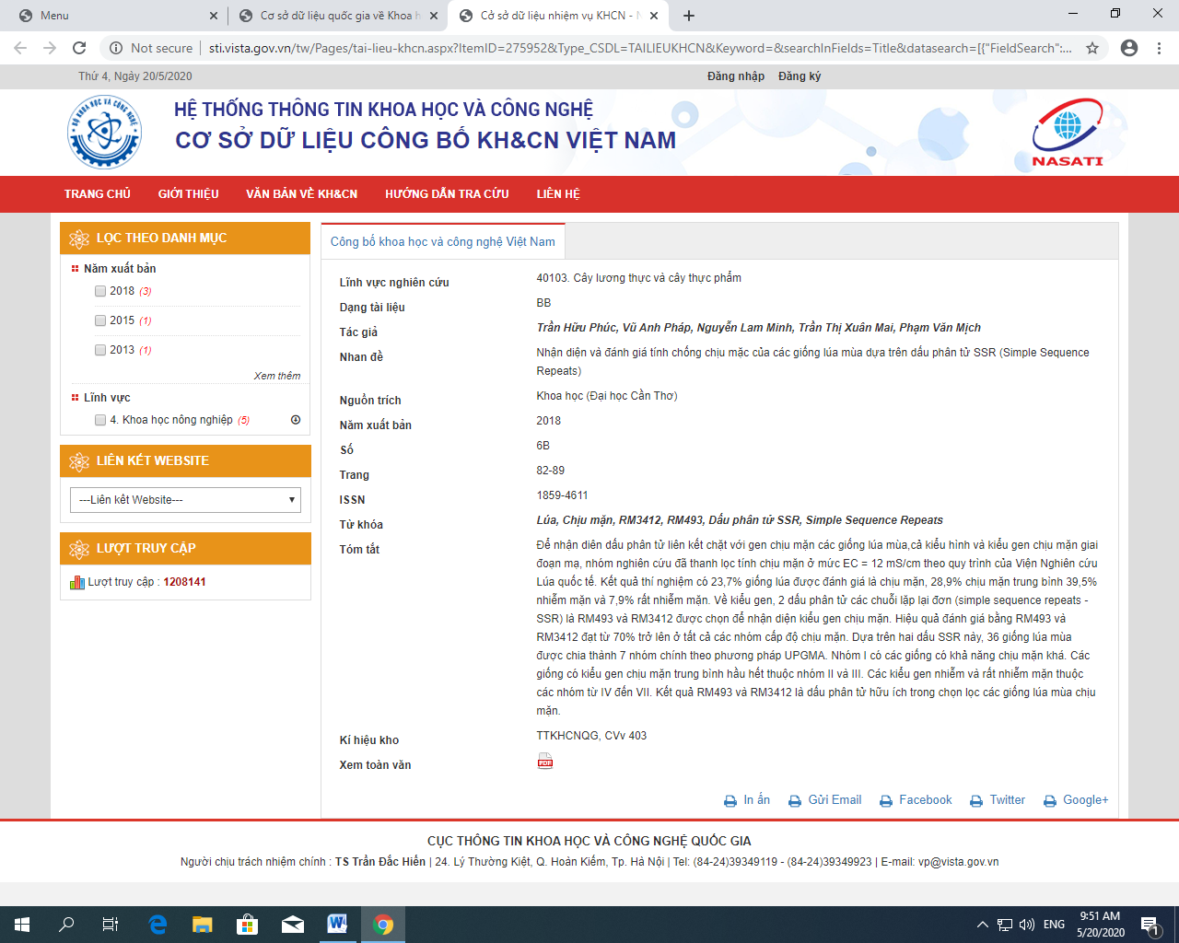Click the Đăng nhập login link
This screenshot has width=1179, height=943.
tap(735, 76)
